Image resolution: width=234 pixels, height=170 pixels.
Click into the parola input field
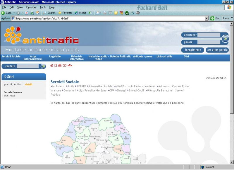click(209, 42)
